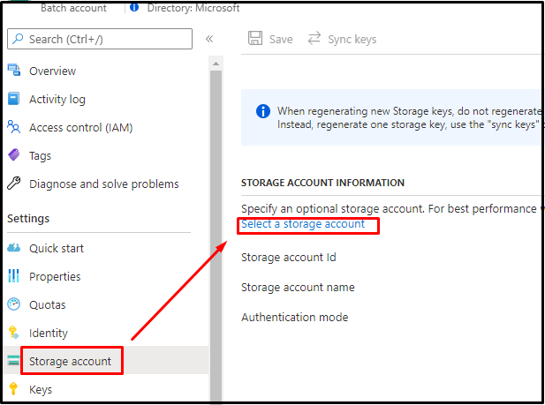Open the Properties menu item
This screenshot has height=405, width=545.
pyautogui.click(x=55, y=276)
